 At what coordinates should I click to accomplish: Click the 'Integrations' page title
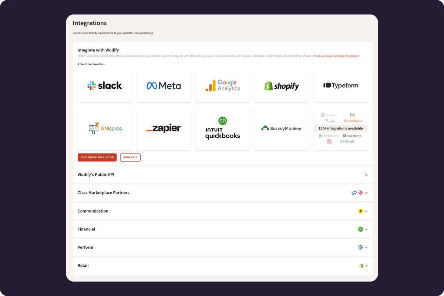coord(90,23)
